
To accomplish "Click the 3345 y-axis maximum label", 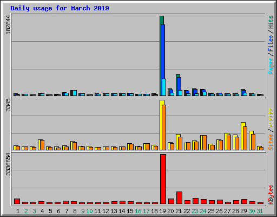I will coord(8,105).
